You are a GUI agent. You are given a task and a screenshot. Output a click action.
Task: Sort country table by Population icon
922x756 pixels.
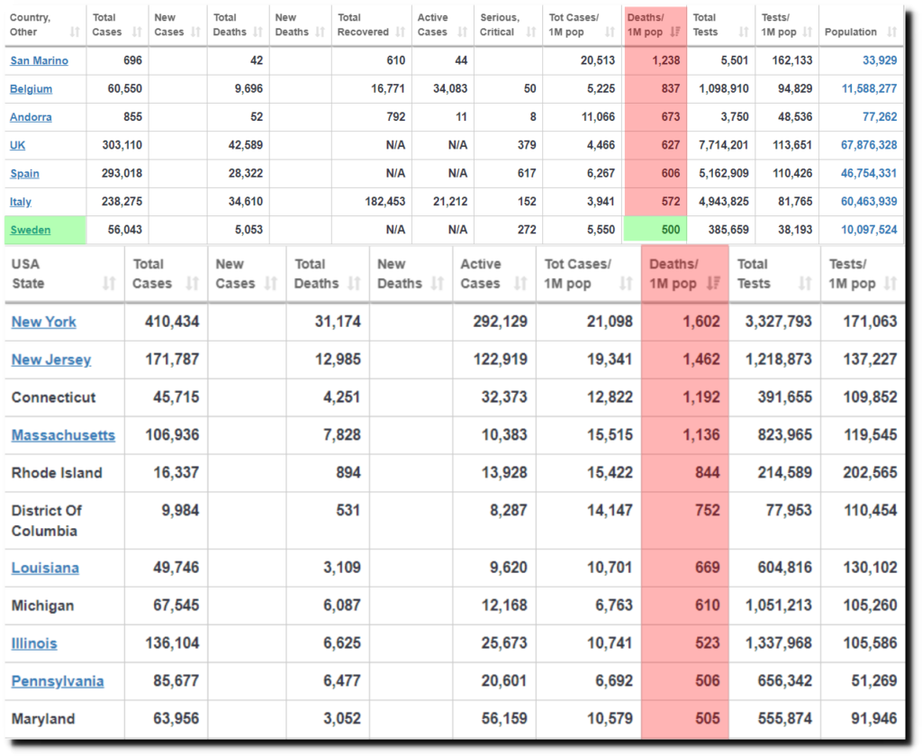coord(890,32)
